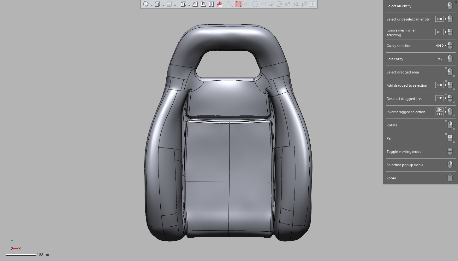Expand arrow next to solid cube icon
Image resolution: width=458 pixels, height=261 pixels.
tap(163, 6)
